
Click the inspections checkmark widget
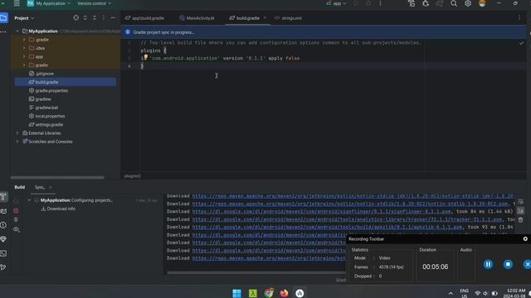coord(521,43)
